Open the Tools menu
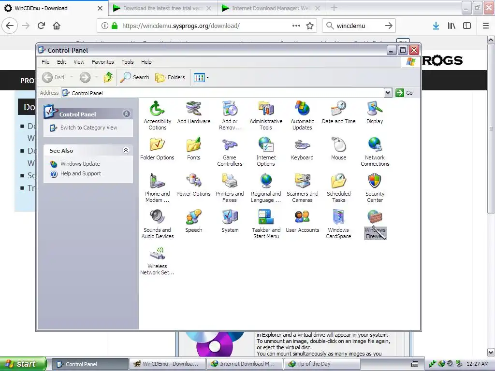This screenshot has width=495, height=371. [128, 62]
